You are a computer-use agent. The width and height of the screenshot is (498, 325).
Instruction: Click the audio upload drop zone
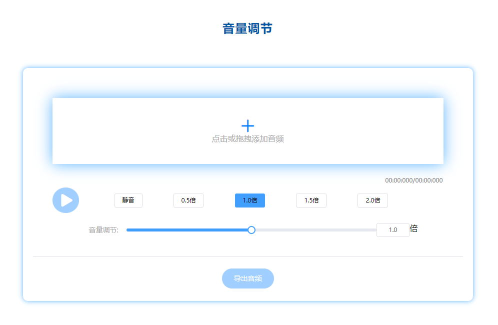[247, 131]
